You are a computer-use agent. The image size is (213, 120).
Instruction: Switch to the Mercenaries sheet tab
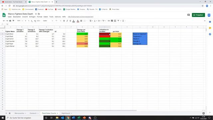20,113
